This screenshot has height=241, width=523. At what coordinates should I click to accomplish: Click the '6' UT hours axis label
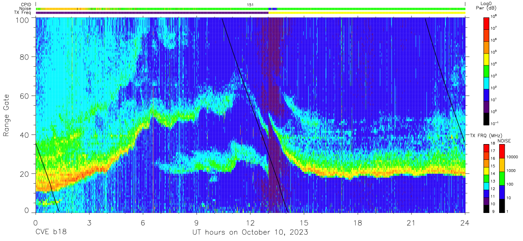coord(143,223)
